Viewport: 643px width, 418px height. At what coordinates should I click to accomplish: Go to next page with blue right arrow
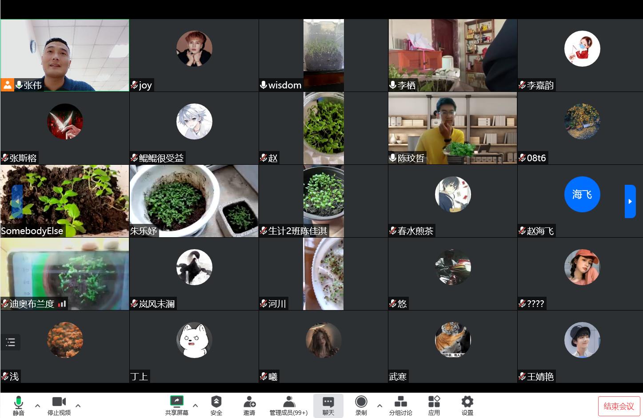630,201
